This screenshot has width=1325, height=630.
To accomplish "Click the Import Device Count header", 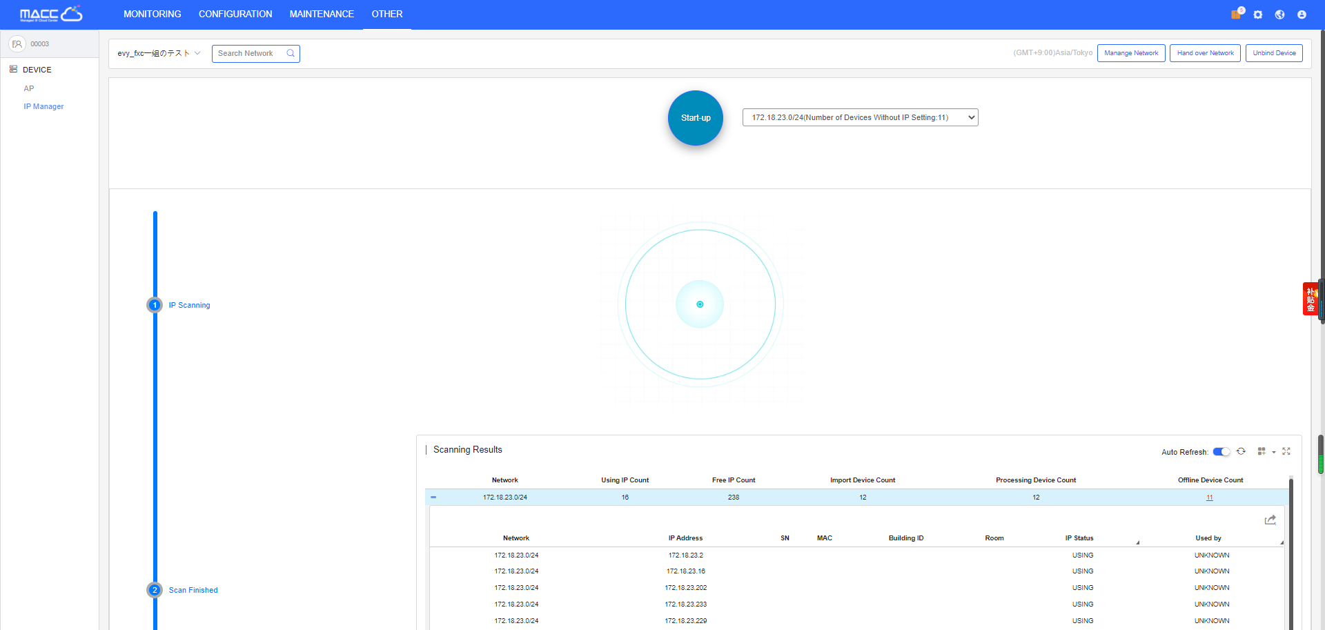I will (x=863, y=480).
